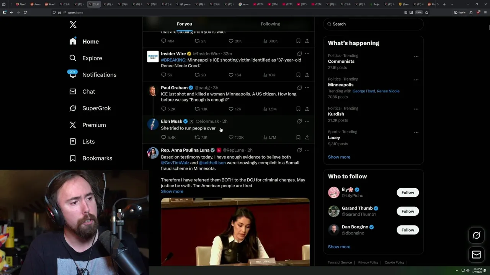Click the Renee Nicole trending link
Screen dimensions: 490x275
click(388, 91)
